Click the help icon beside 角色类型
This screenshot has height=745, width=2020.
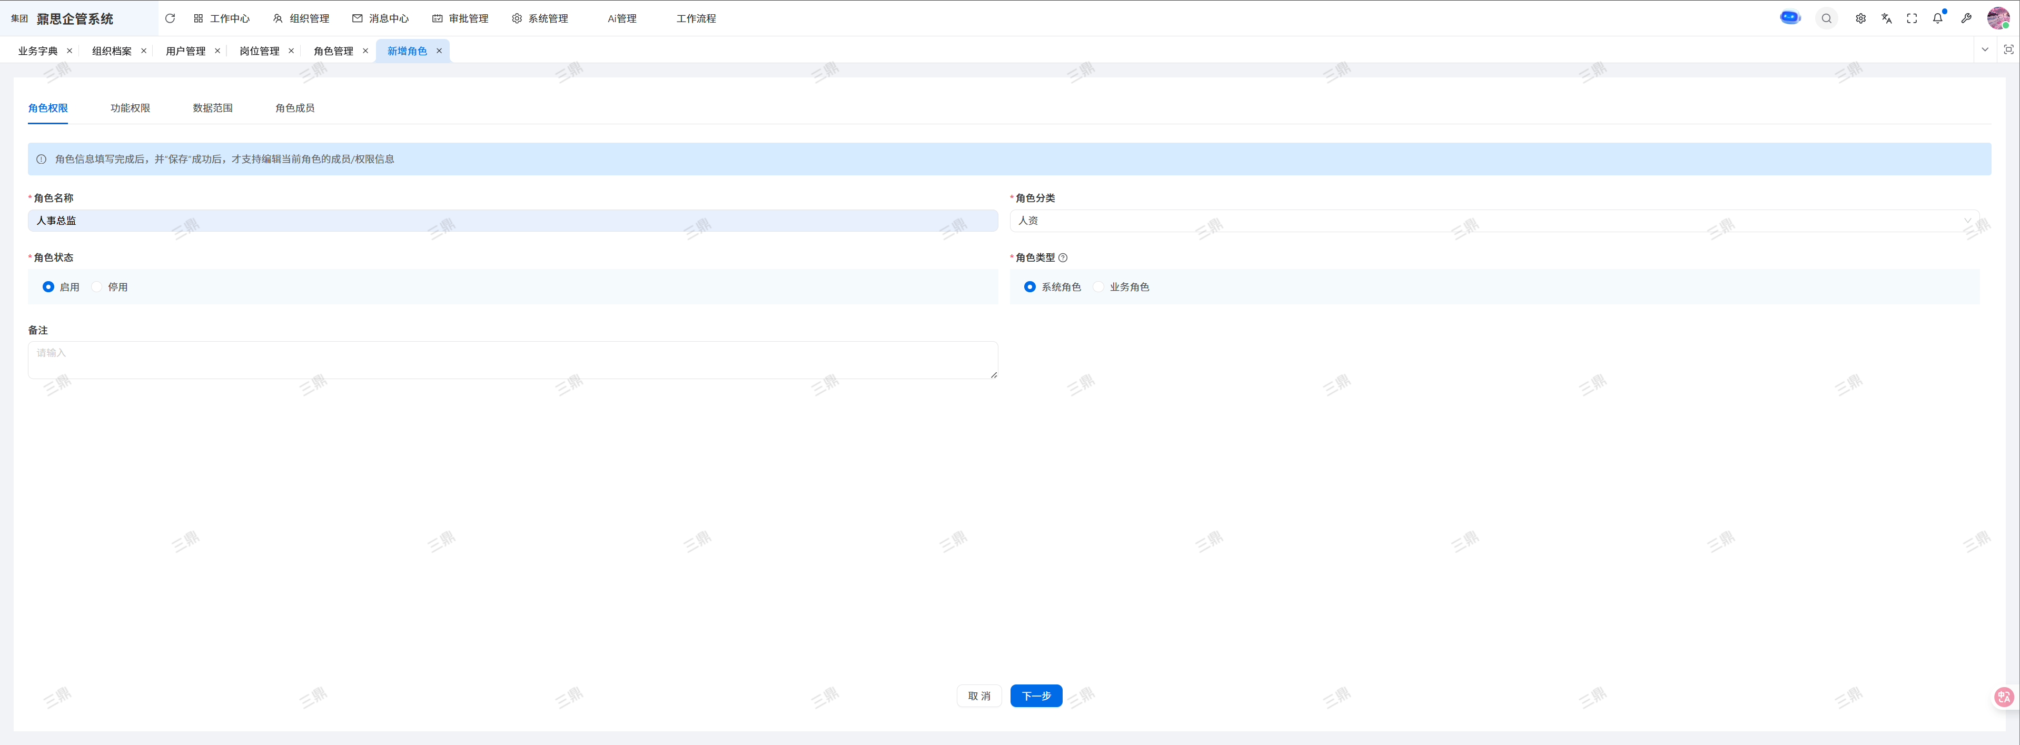[1063, 257]
